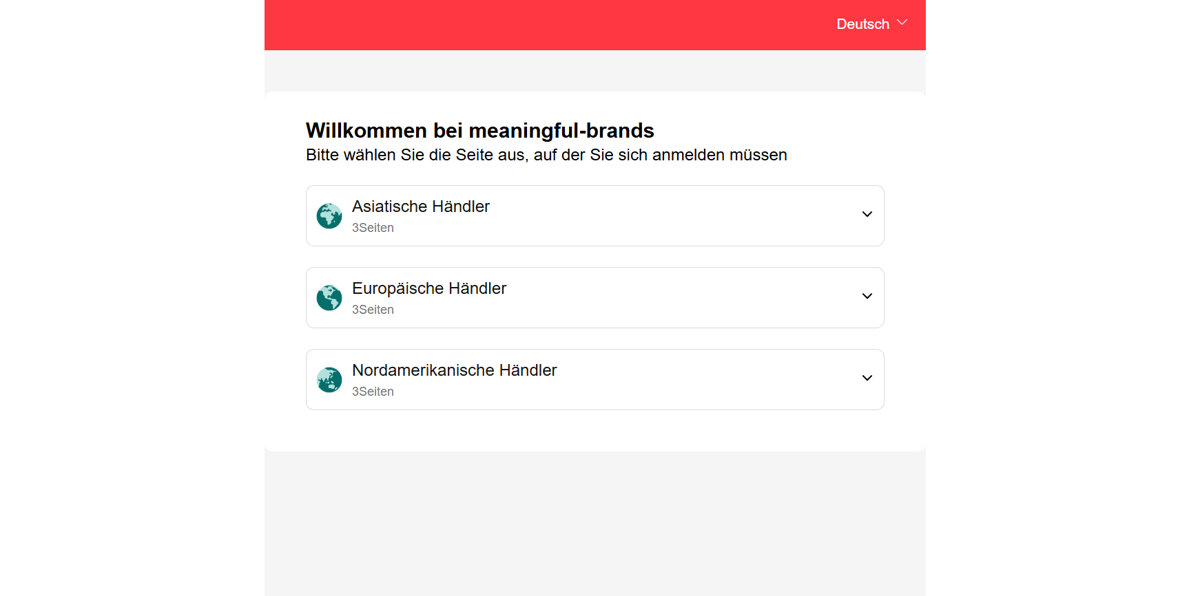Click the "Willkommen bei meaningful-brands" heading
The height and width of the screenshot is (596, 1189).
479,130
